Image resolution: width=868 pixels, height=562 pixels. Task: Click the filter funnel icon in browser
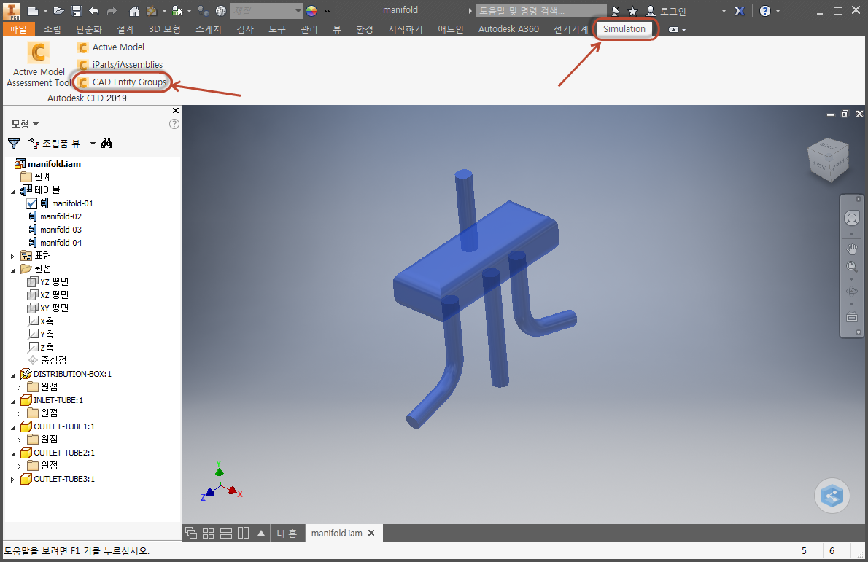coord(14,144)
